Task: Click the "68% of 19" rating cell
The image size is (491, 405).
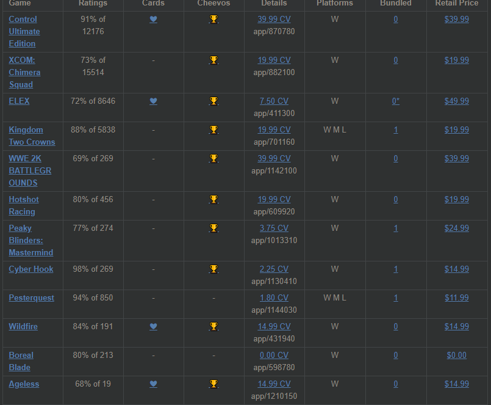Action: [93, 384]
